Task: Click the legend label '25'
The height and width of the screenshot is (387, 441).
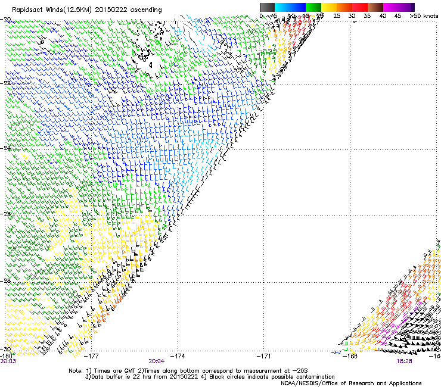Action: click(337, 16)
